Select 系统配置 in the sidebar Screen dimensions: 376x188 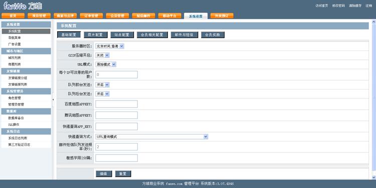pos(26,31)
